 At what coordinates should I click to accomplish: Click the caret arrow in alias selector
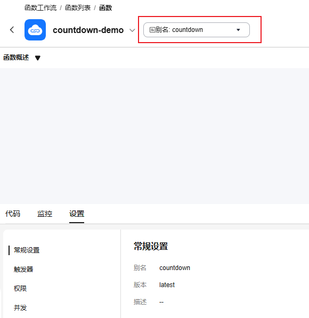coord(238,30)
